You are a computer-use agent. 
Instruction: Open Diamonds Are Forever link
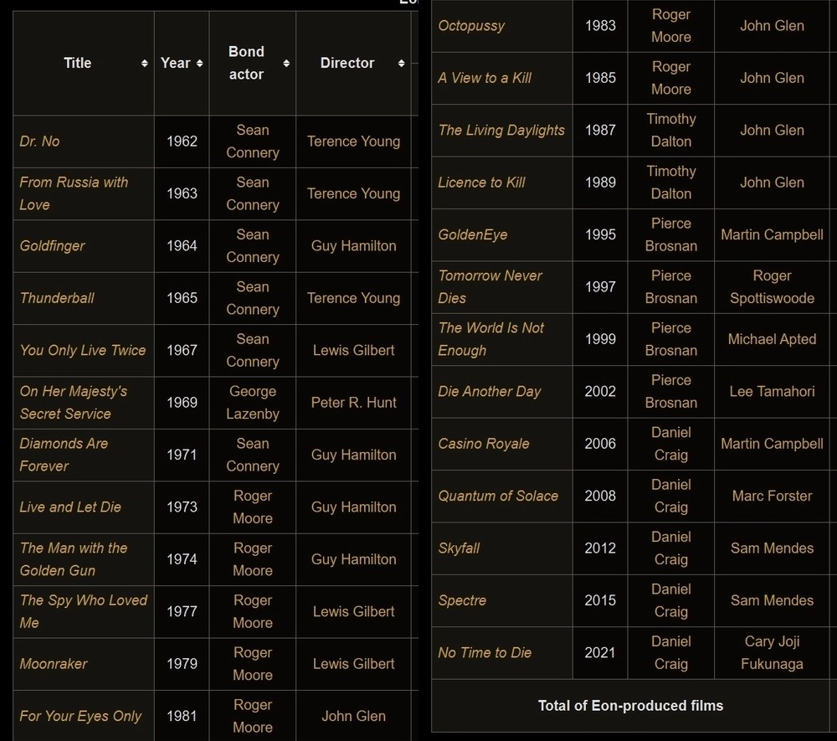[64, 455]
